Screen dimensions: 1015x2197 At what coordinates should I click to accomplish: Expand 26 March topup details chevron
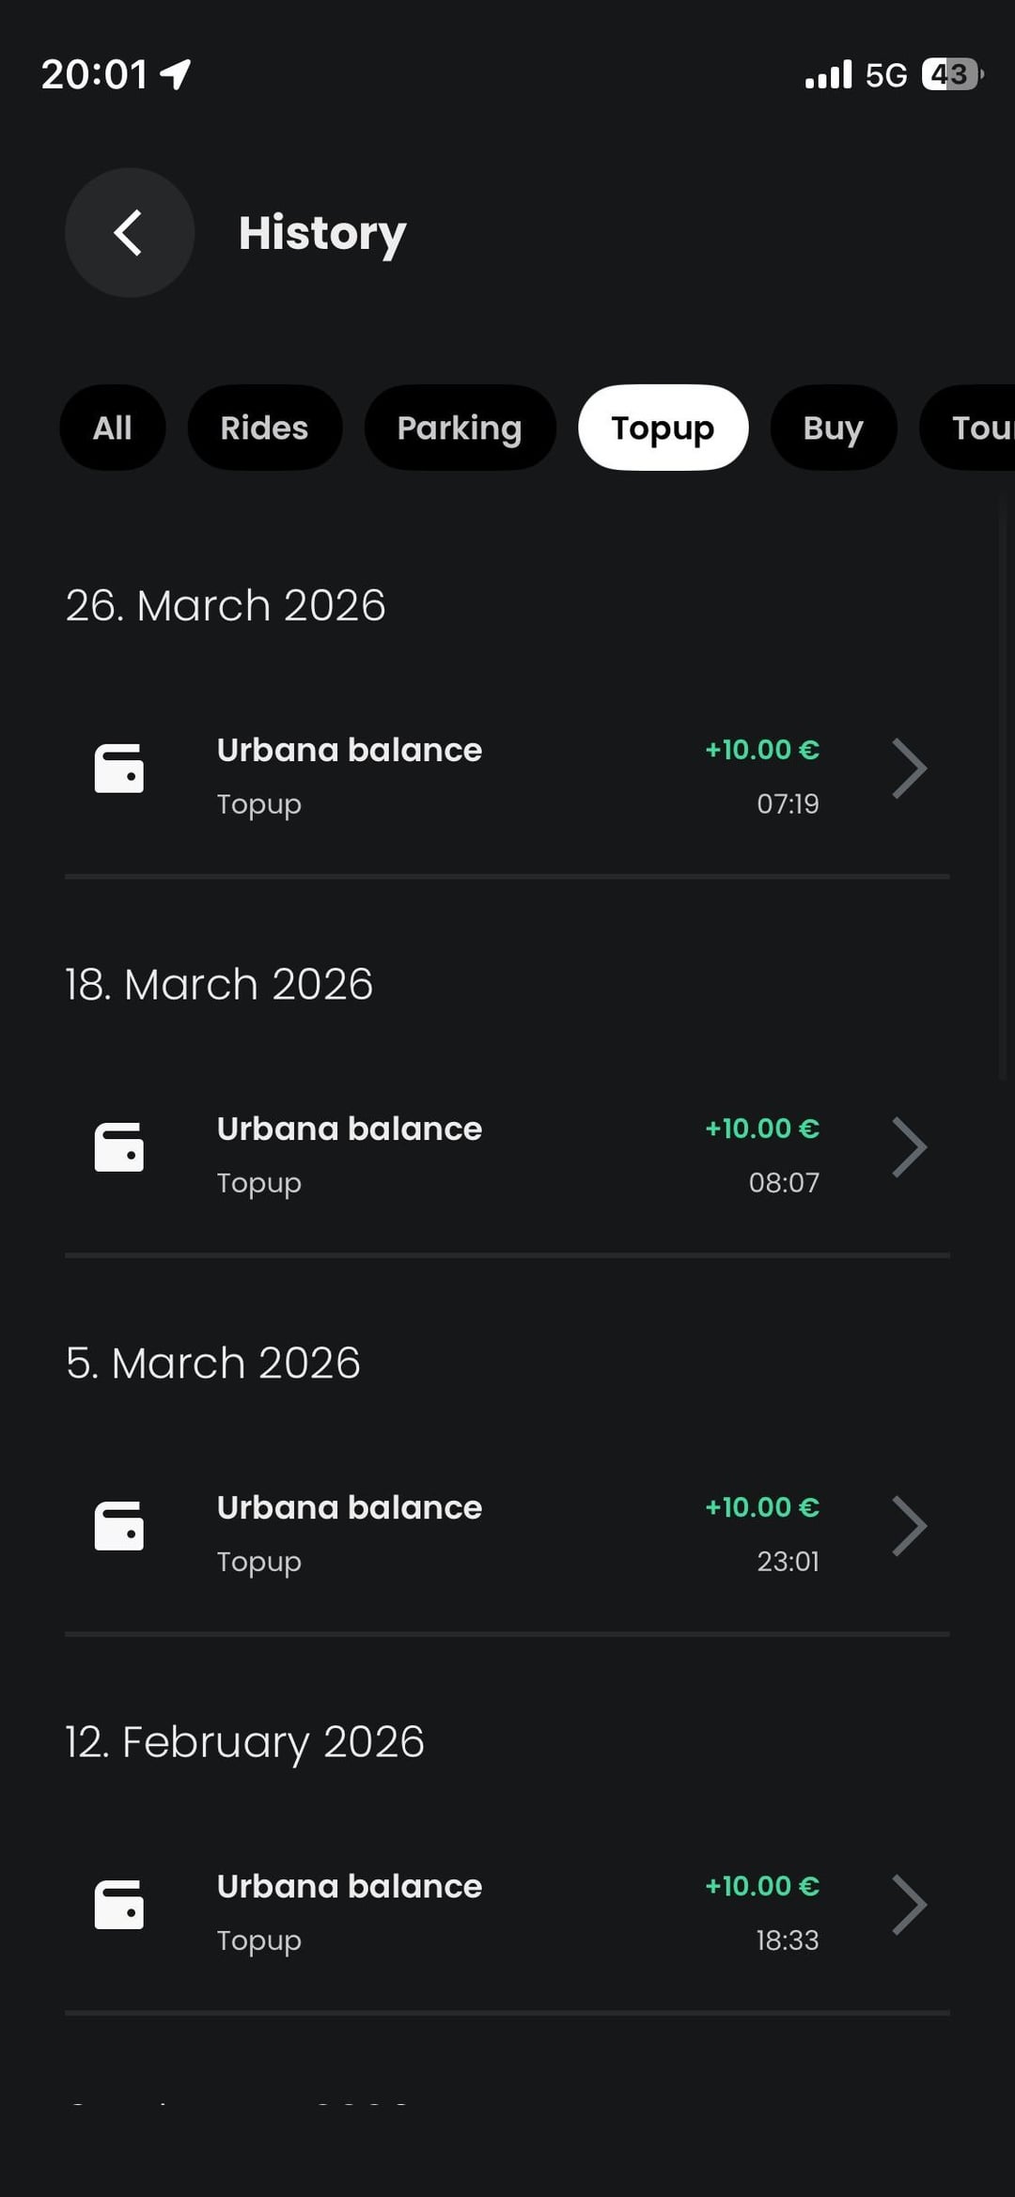pos(909,769)
